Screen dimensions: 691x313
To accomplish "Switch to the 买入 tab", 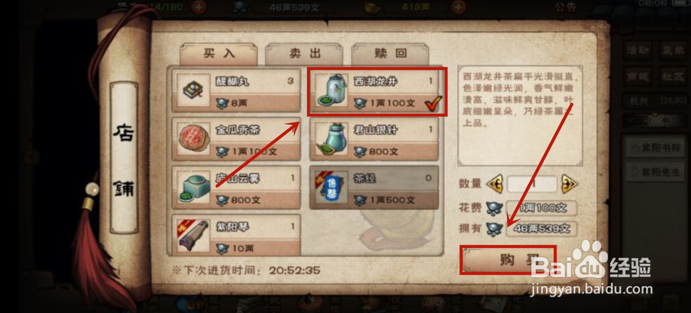I will [218, 53].
